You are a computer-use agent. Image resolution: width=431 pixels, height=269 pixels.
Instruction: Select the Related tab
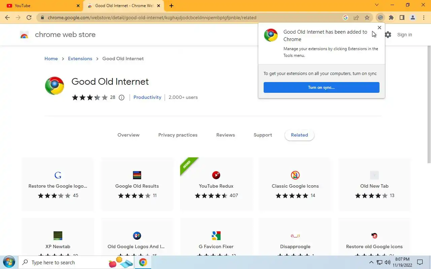pos(299,135)
